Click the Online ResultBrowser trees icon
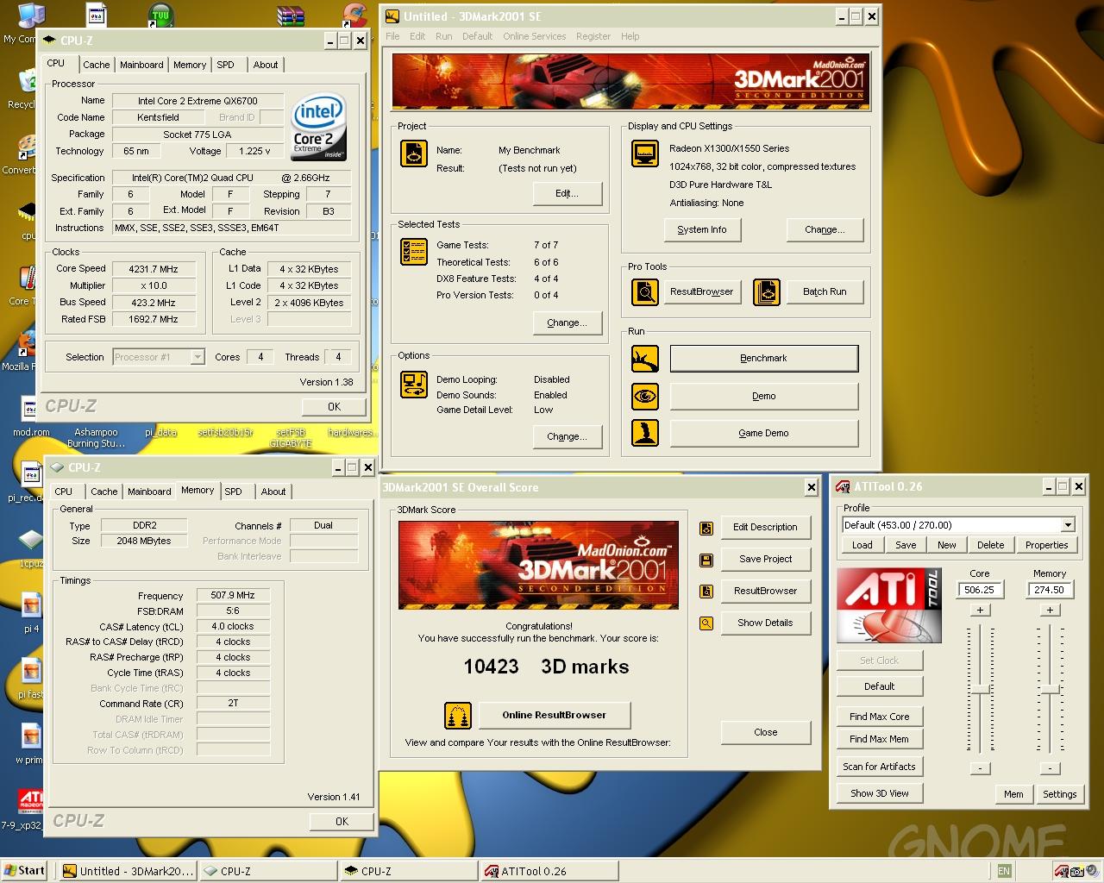The width and height of the screenshot is (1104, 883). pos(458,715)
